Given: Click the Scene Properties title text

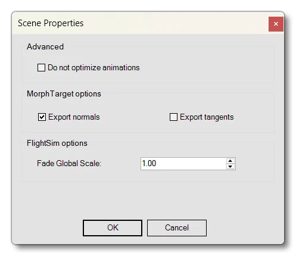Looking at the screenshot, I should tap(51, 23).
